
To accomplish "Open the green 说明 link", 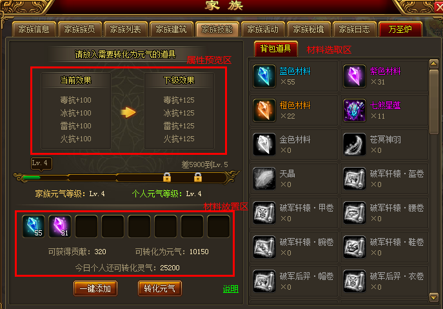I will coord(231,289).
